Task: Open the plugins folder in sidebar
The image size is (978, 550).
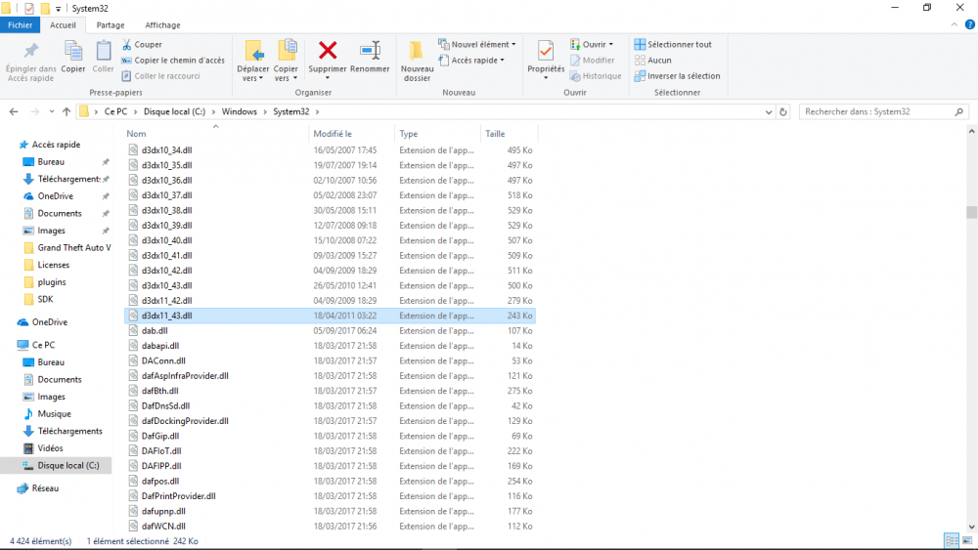Action: click(52, 282)
